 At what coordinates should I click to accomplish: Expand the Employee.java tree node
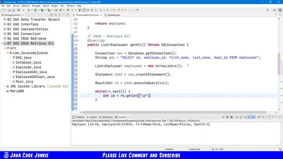(11, 67)
